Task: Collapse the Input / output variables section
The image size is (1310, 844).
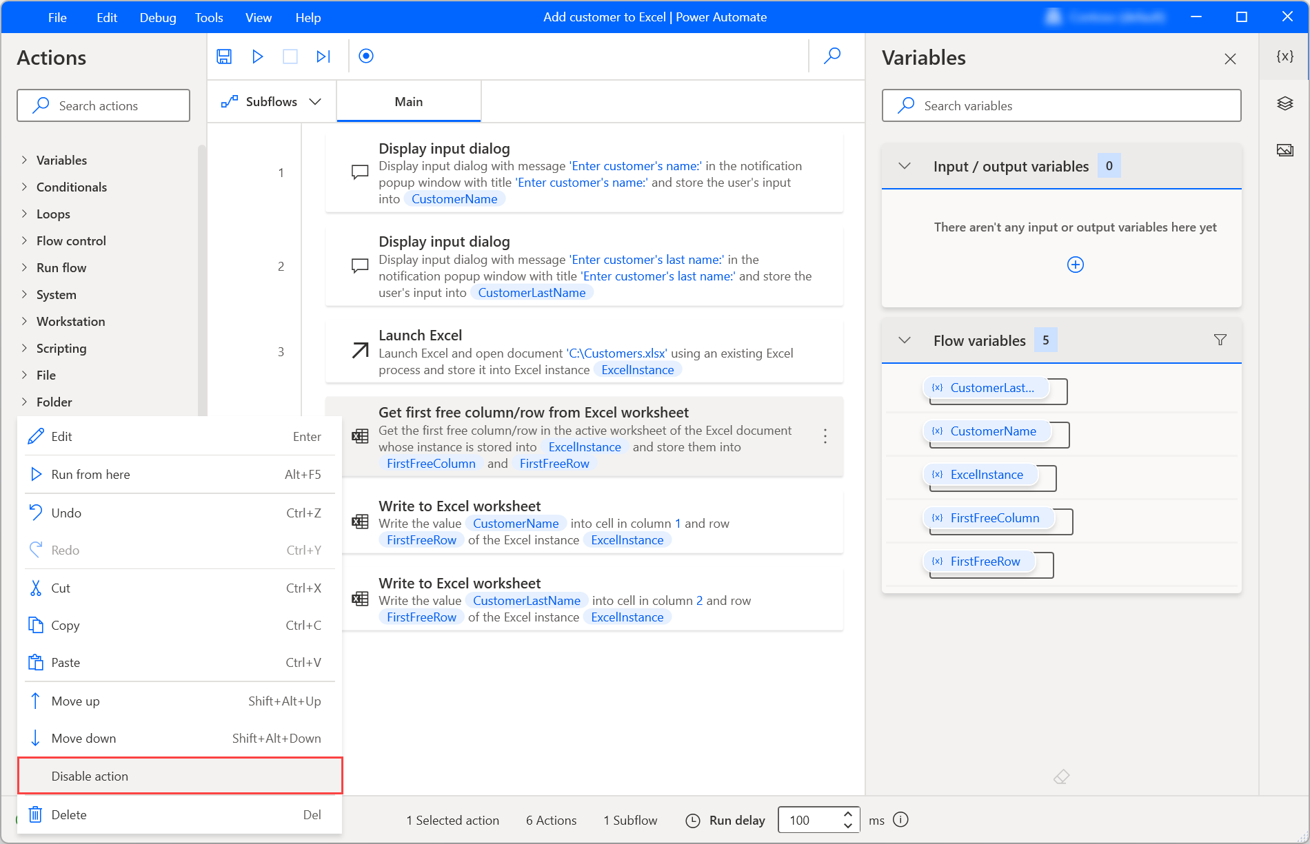Action: point(905,166)
